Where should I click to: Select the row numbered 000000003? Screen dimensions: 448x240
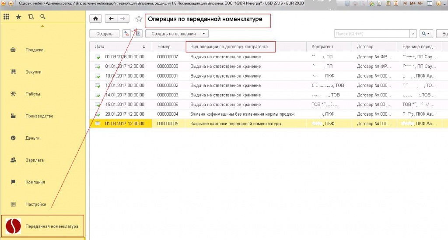click(269, 95)
